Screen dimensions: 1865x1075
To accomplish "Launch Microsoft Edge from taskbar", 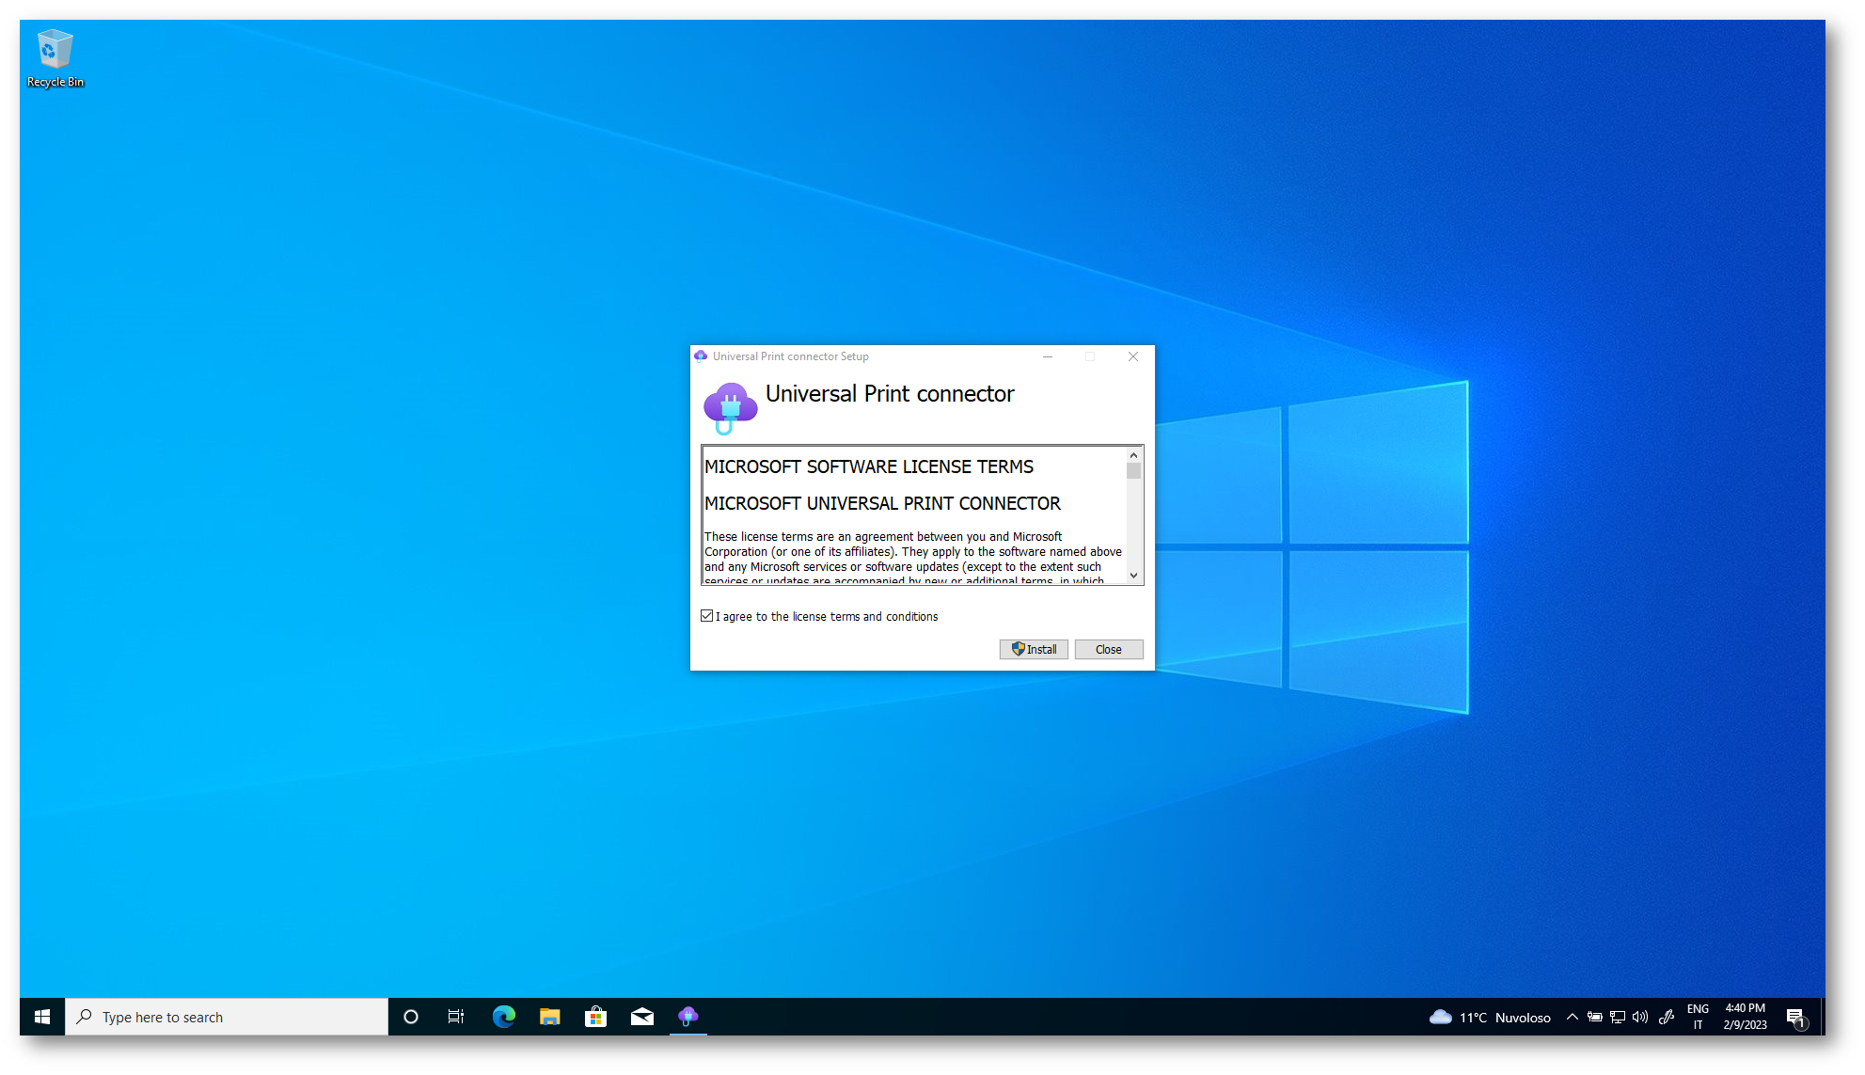I will [x=504, y=1017].
